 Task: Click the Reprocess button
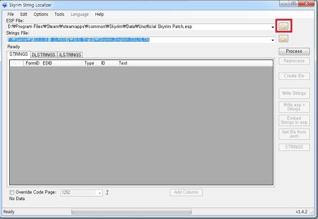[x=294, y=61]
